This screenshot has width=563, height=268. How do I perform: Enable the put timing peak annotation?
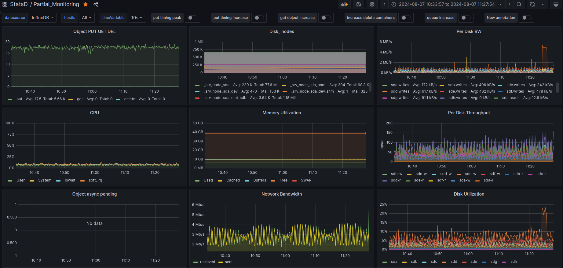(x=192, y=18)
